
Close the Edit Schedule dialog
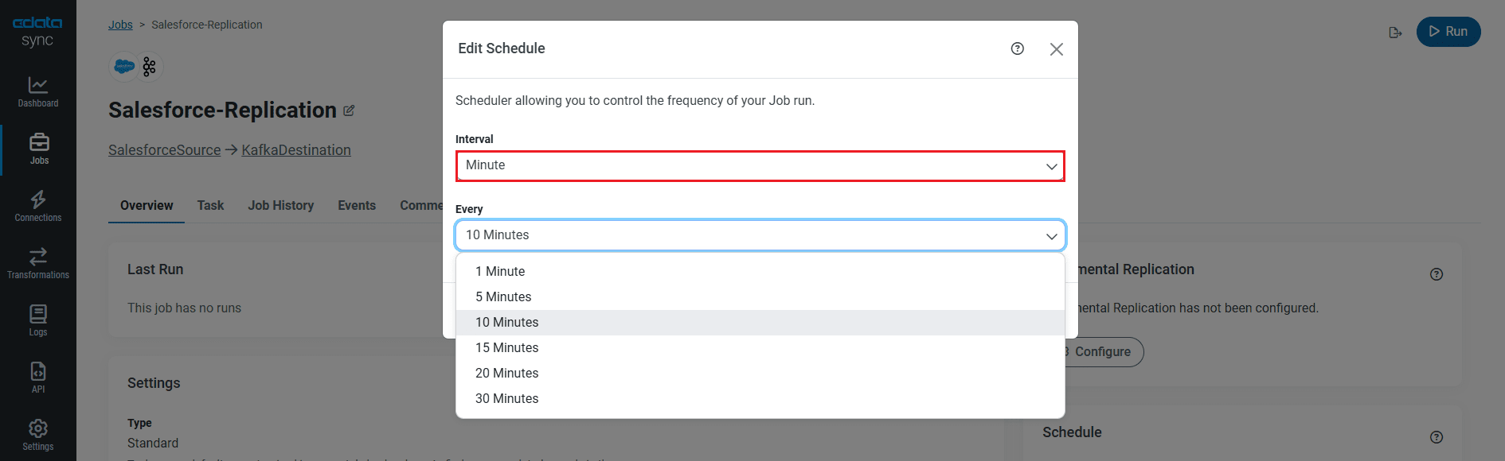click(1056, 49)
